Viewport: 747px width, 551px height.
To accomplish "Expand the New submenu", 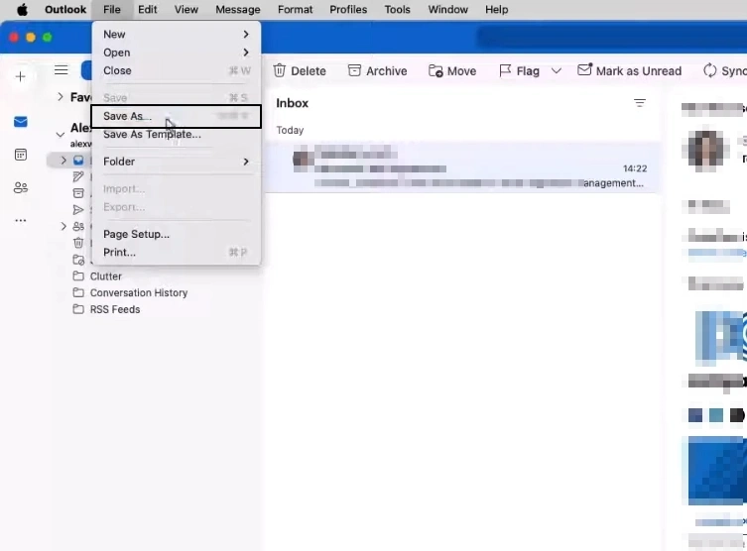I will coord(176,35).
